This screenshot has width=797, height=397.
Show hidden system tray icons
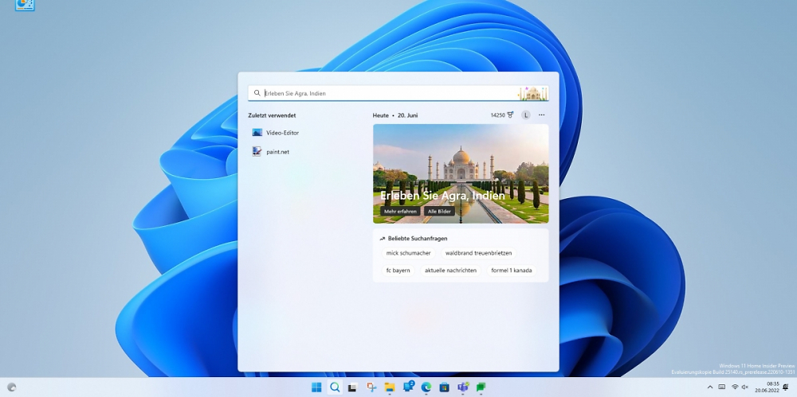coord(710,387)
